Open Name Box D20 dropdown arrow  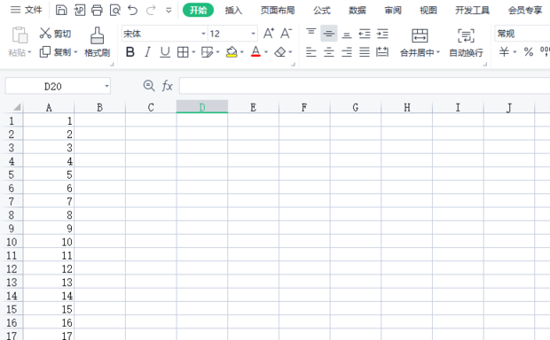pyautogui.click(x=106, y=86)
